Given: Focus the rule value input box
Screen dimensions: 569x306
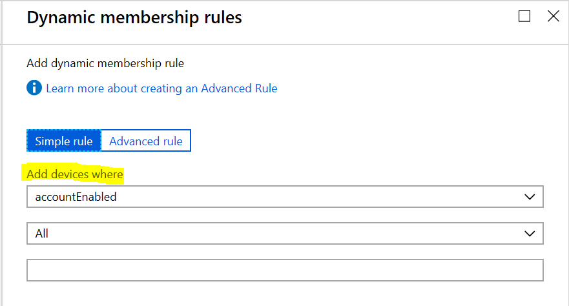Looking at the screenshot, I should (x=285, y=270).
